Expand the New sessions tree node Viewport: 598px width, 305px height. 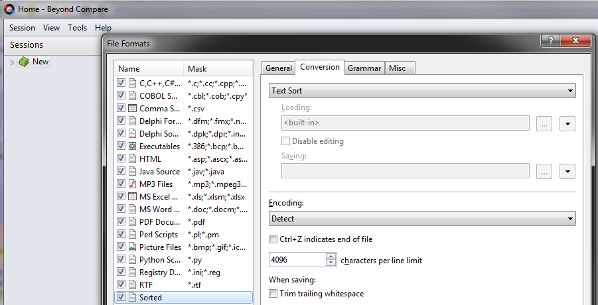tap(12, 62)
